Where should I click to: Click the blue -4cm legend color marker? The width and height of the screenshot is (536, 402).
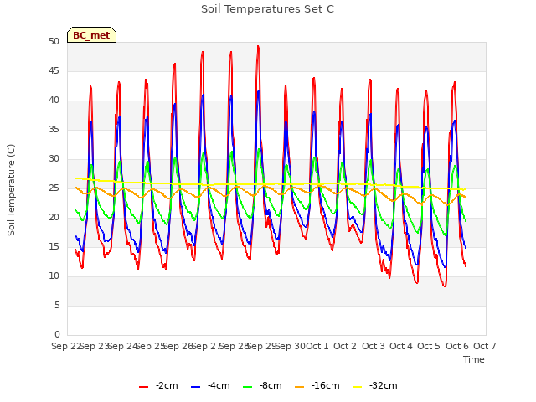195,387
